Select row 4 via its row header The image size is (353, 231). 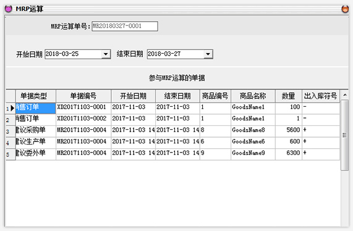[11, 143]
